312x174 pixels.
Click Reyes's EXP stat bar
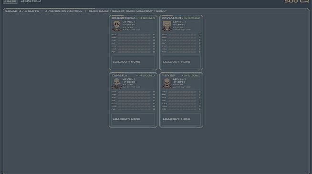click(182, 104)
